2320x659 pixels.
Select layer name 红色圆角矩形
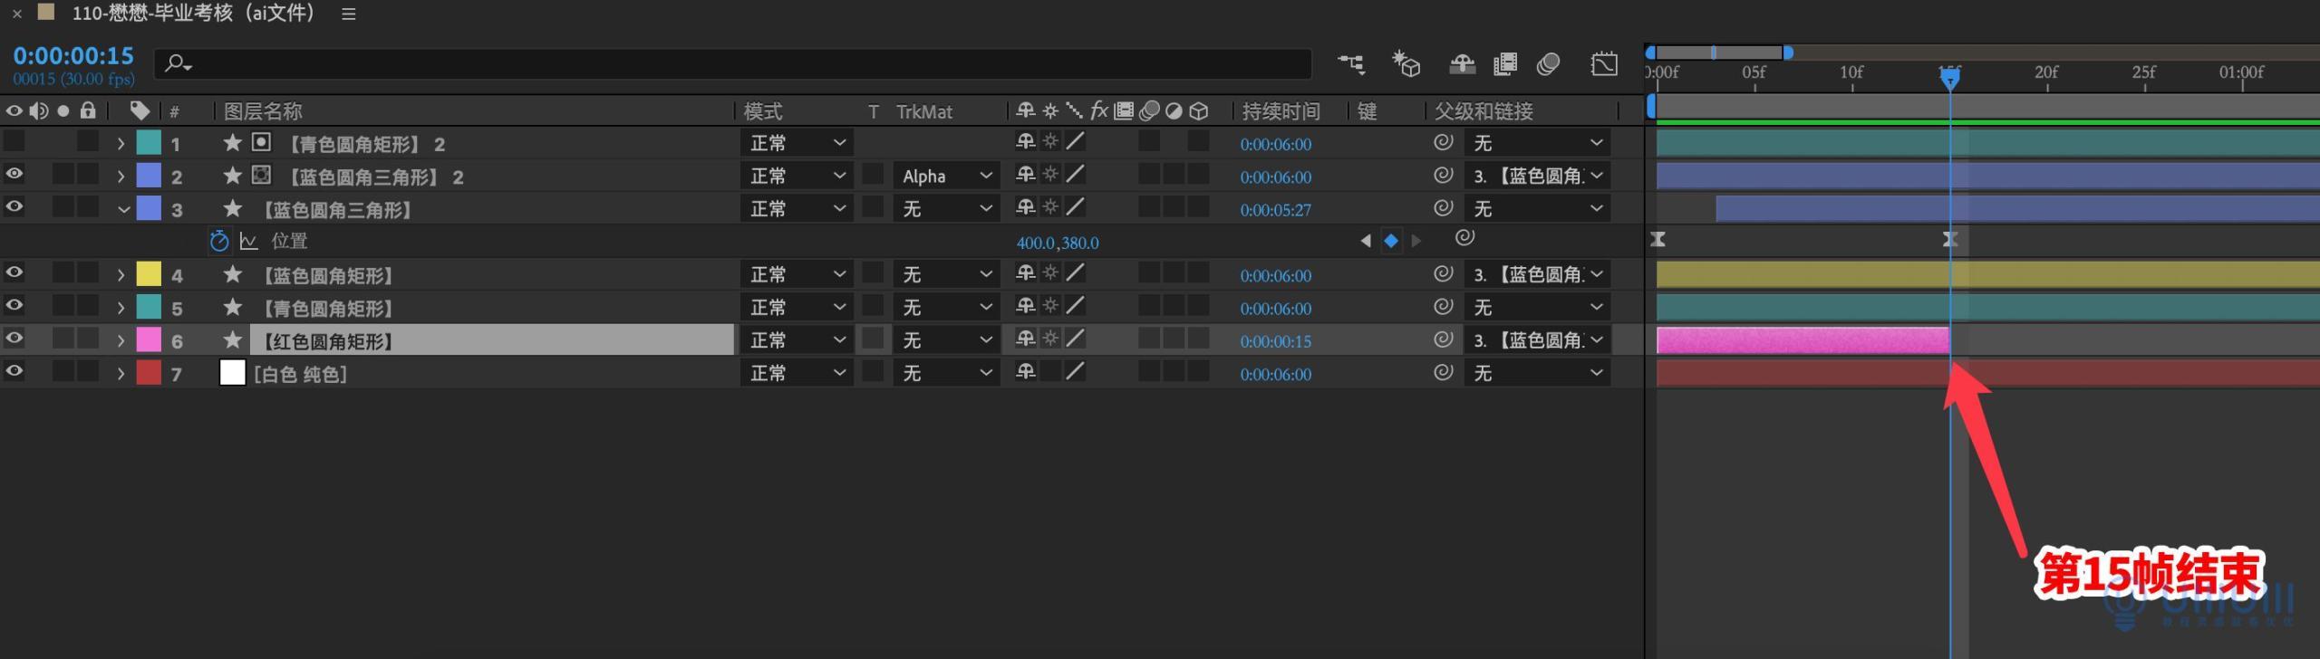click(x=328, y=341)
